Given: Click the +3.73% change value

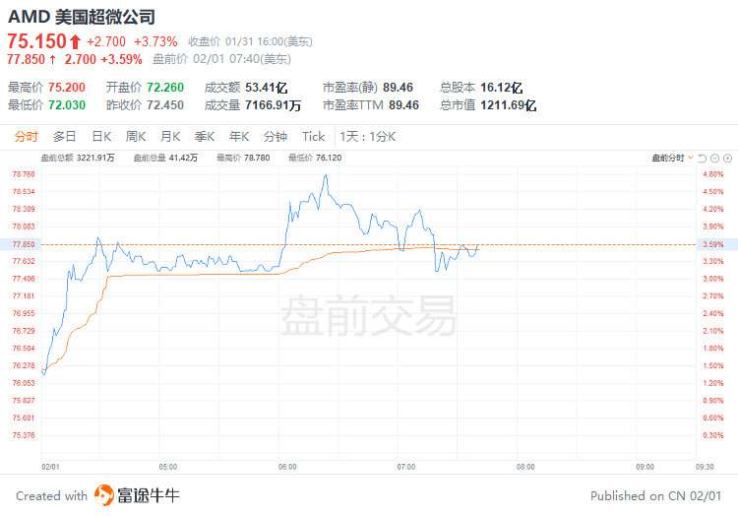Looking at the screenshot, I should pos(155,42).
